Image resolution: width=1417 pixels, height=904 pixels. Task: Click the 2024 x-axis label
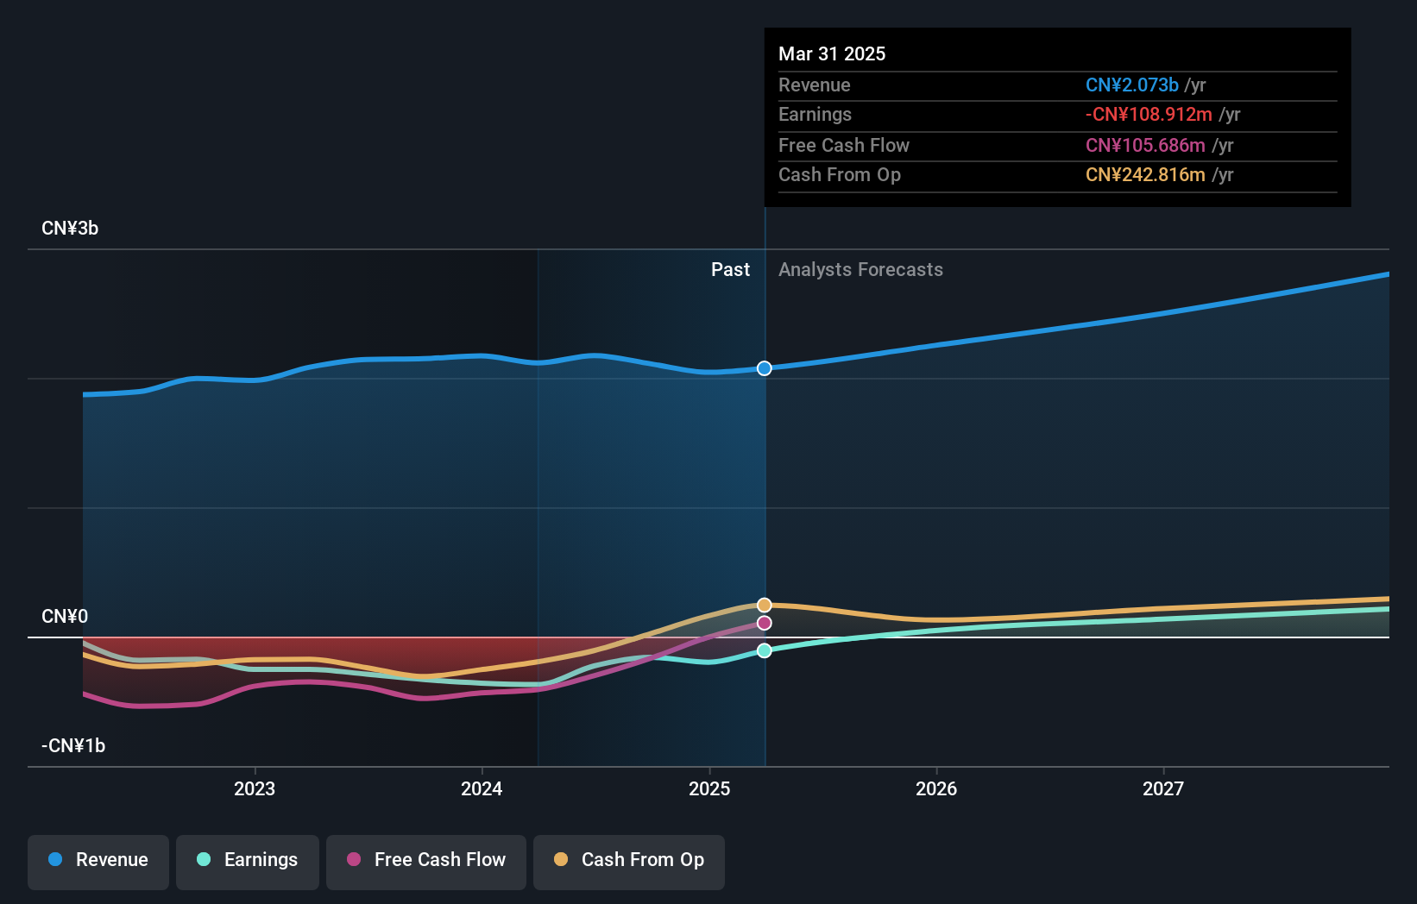[x=482, y=788]
